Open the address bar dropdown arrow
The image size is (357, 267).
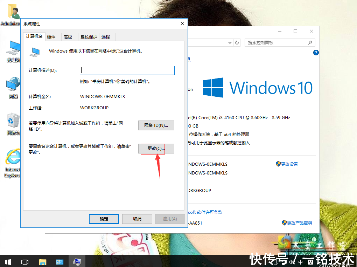click(x=230, y=42)
